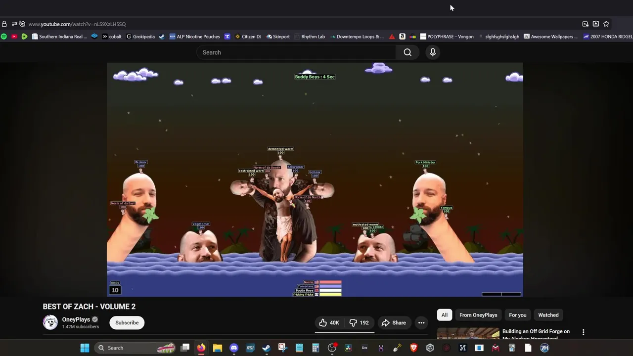Open Brave browser from the taskbar
The image size is (633, 356).
413,348
